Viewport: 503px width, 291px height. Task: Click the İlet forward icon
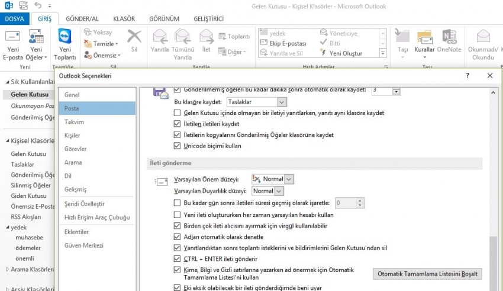[x=207, y=36]
